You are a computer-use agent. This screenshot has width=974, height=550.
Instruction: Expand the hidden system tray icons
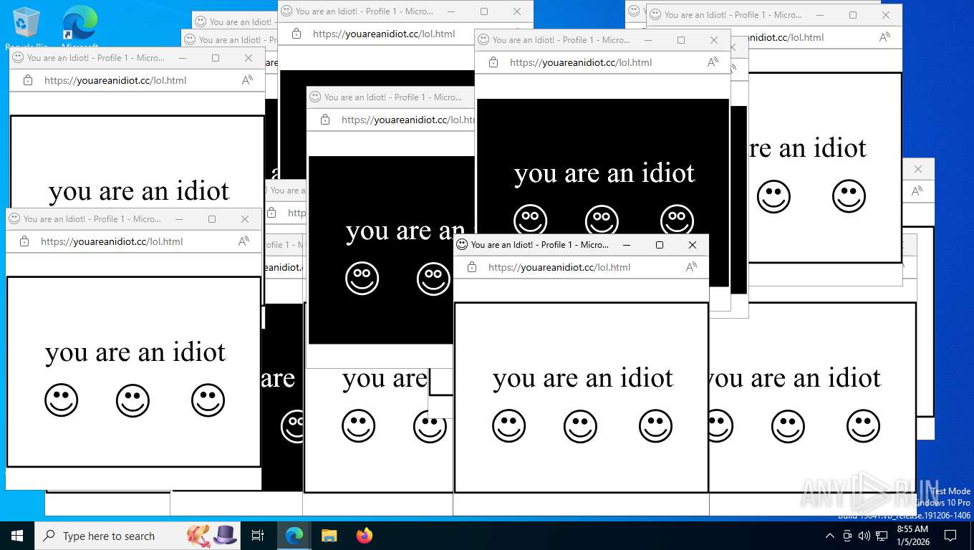coord(830,536)
